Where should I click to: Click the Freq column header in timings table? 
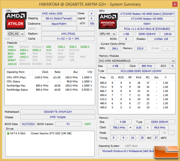coord(103,77)
